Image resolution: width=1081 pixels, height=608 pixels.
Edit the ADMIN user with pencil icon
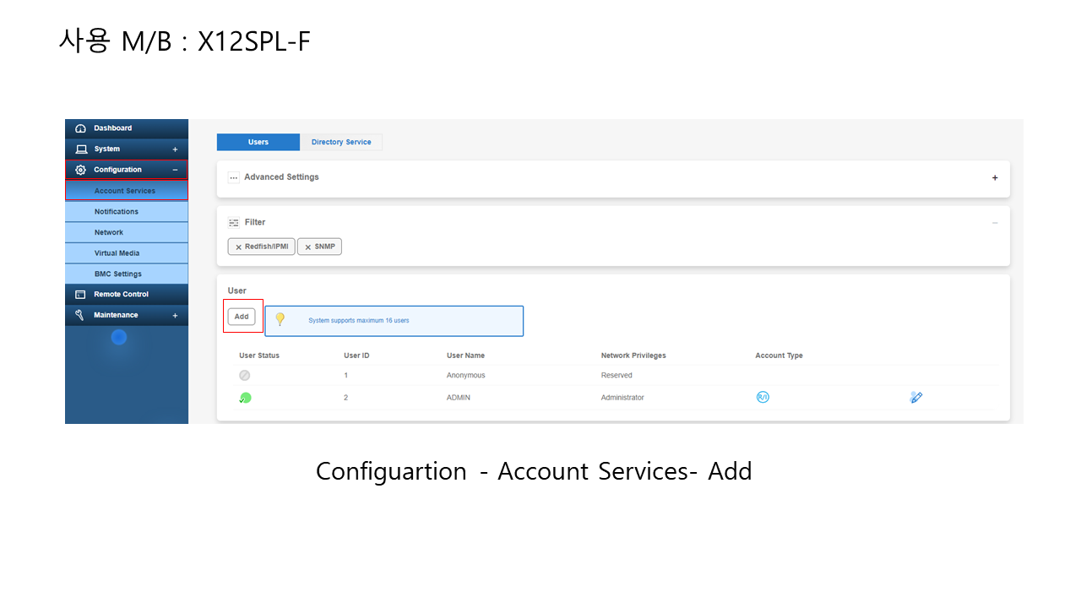tap(915, 397)
